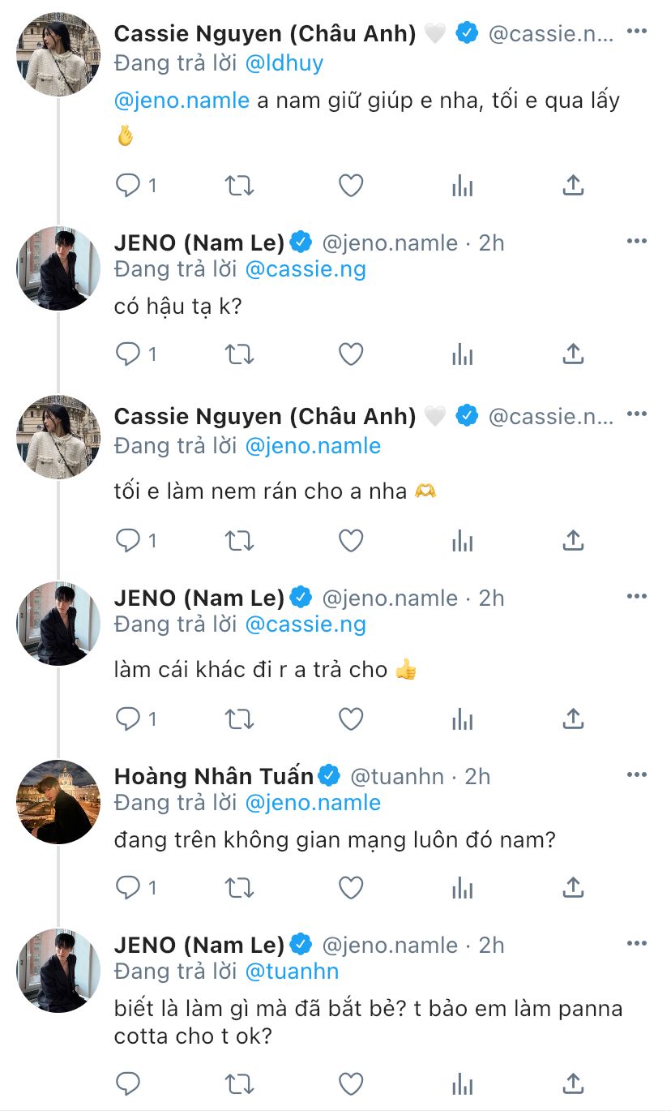Share JENO's "có hậu tạ k?" tweet
This screenshot has height=1111, width=671.
573,354
